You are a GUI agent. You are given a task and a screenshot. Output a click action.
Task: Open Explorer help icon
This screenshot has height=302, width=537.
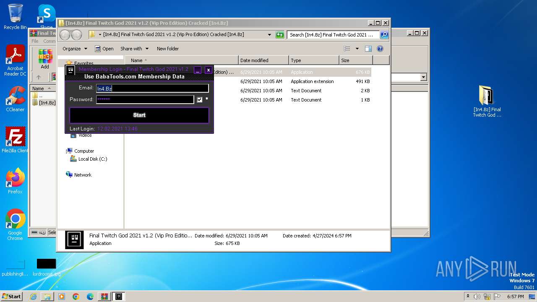pyautogui.click(x=380, y=49)
